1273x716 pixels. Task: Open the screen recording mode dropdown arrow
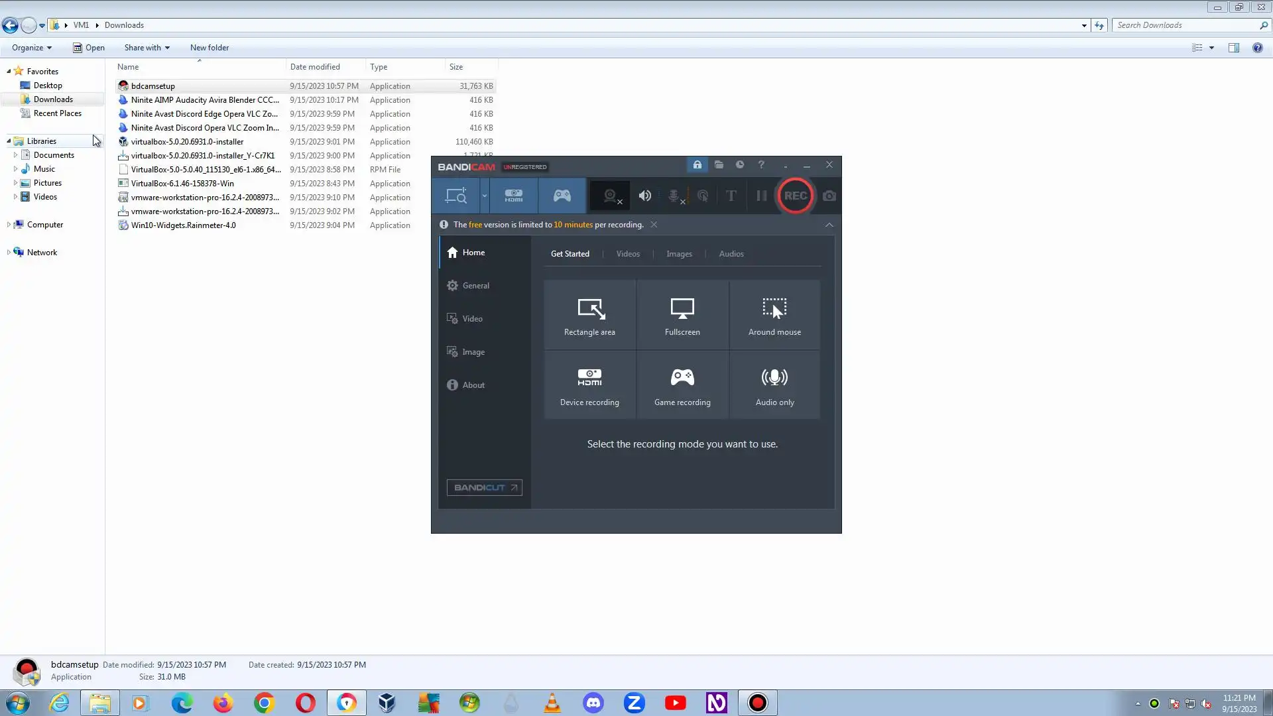[x=485, y=196]
